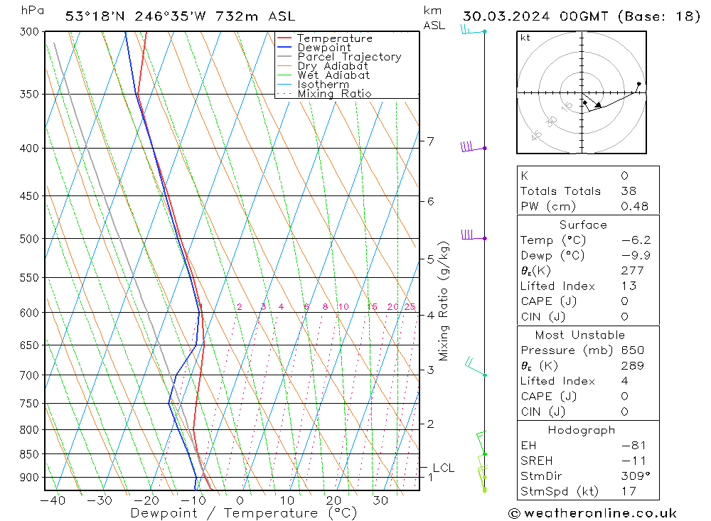
Task: Click the Isotherm legend entry
Action: coord(313,85)
